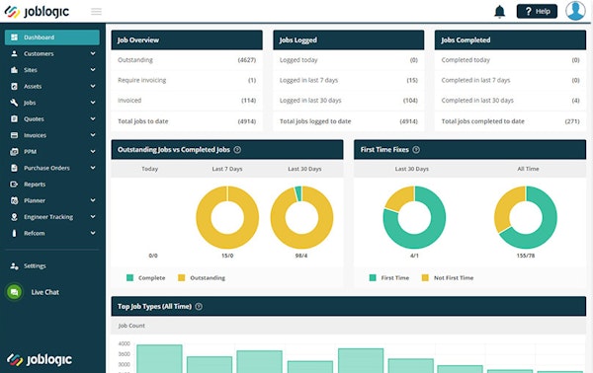Screen dimensions: 593x373
Task: Toggle Complete legend in Outstanding Jobs chart
Action: 145,278
